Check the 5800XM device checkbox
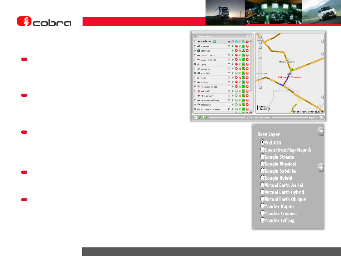 point(195,46)
